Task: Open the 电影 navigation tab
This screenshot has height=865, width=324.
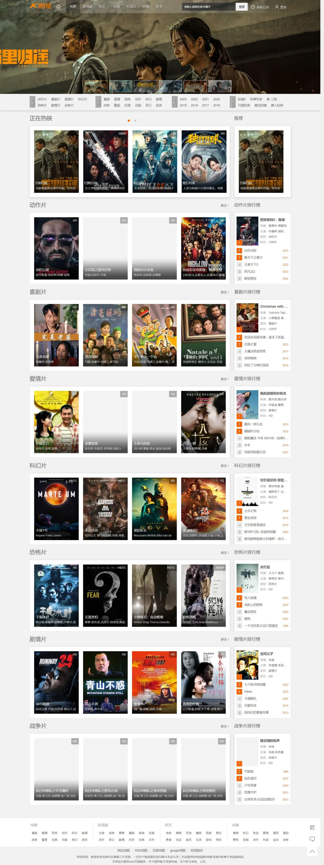Action: click(x=73, y=7)
